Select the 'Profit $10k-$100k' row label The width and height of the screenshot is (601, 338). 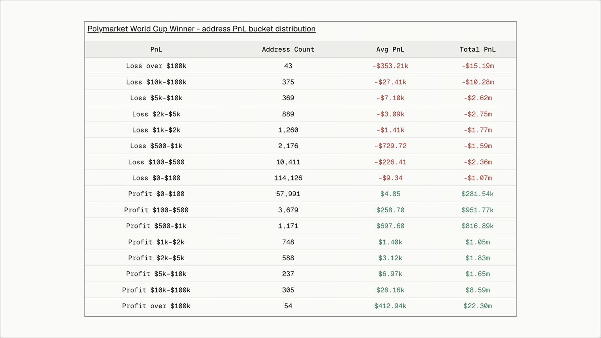(x=156, y=290)
